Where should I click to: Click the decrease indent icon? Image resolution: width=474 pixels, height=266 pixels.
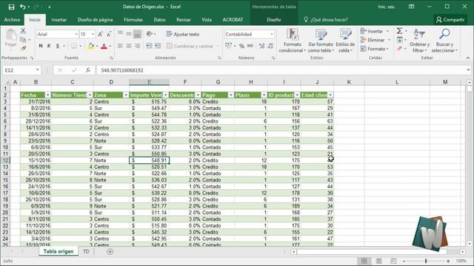click(149, 46)
